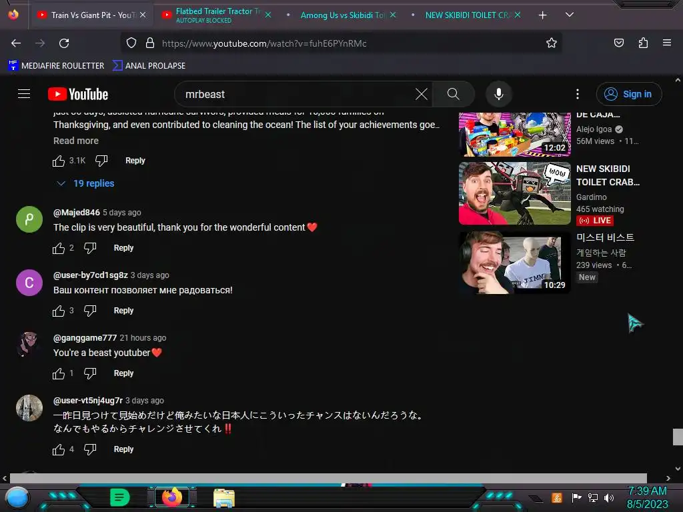Reload the current page

(x=64, y=43)
